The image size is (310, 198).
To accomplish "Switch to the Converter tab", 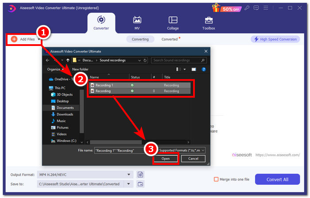I will coord(101,23).
